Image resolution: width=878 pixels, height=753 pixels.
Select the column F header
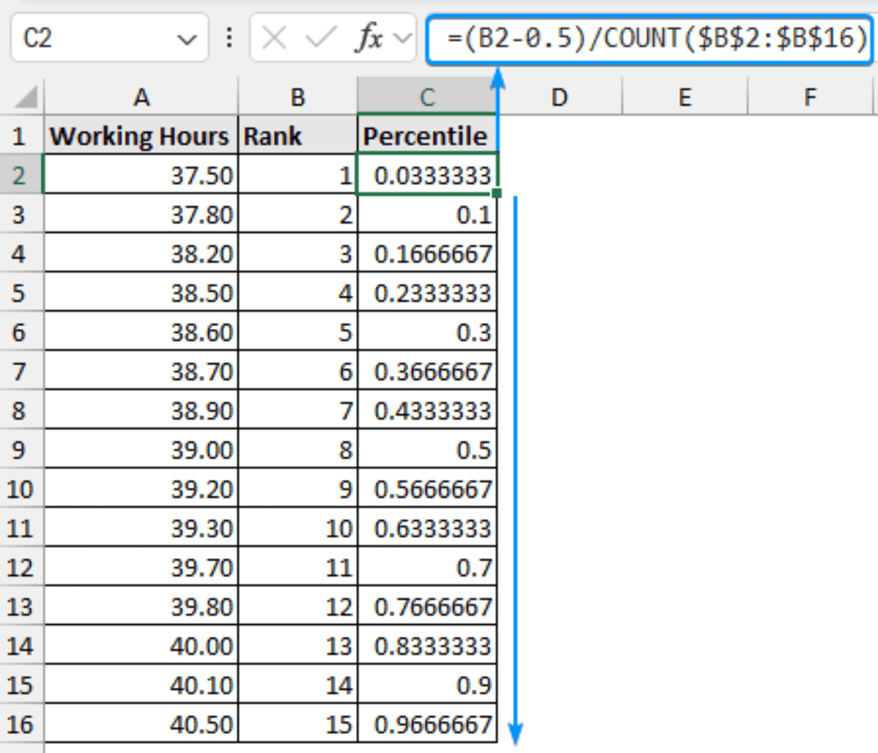[x=810, y=96]
